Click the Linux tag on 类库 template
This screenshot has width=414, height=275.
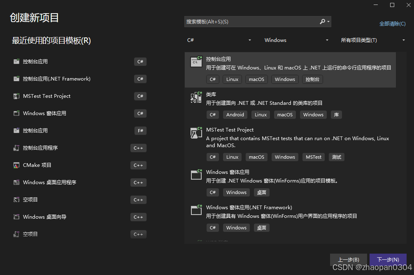[x=260, y=115]
